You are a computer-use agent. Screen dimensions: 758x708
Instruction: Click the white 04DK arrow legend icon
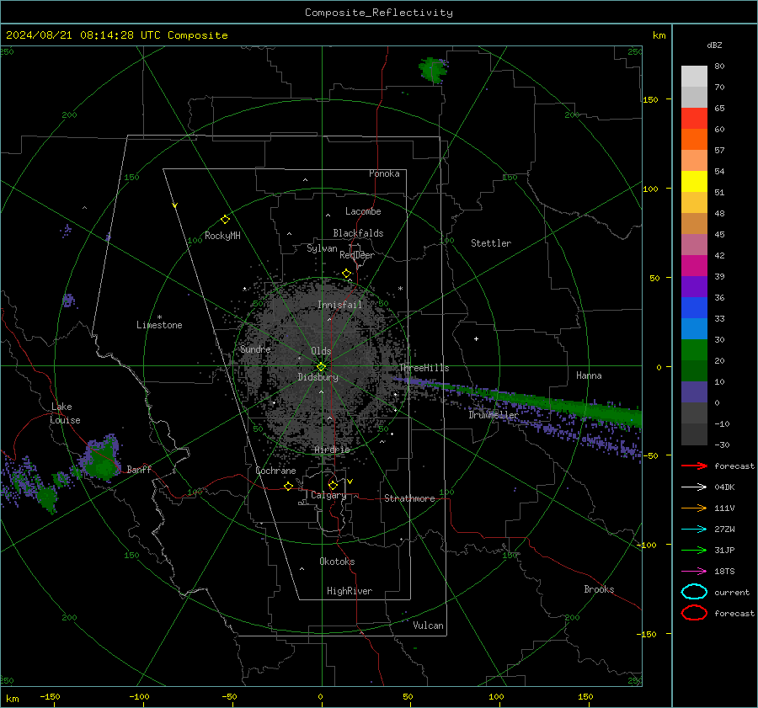[694, 487]
